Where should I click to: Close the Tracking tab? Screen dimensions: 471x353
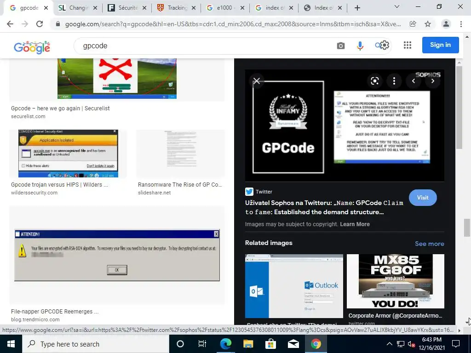point(194,8)
